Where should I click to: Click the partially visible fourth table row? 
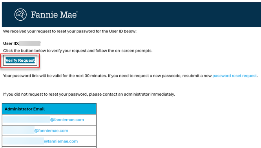pyautogui.click(x=49, y=147)
